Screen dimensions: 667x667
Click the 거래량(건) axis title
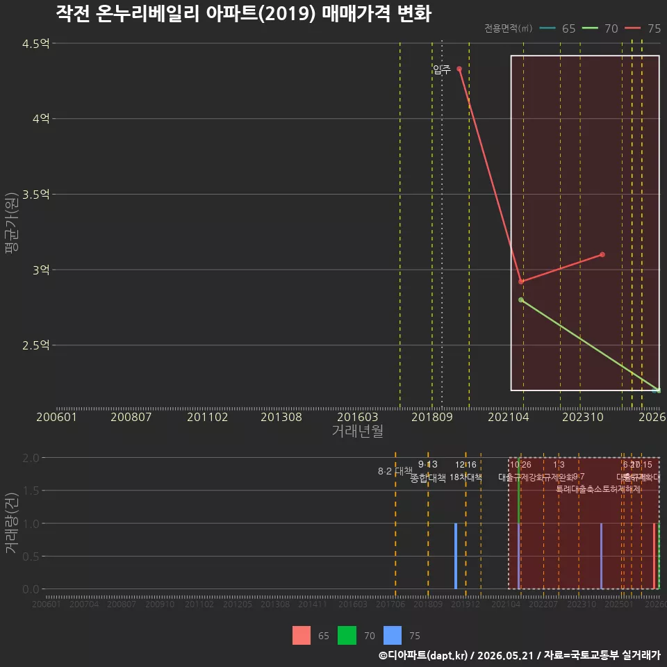(x=12, y=524)
